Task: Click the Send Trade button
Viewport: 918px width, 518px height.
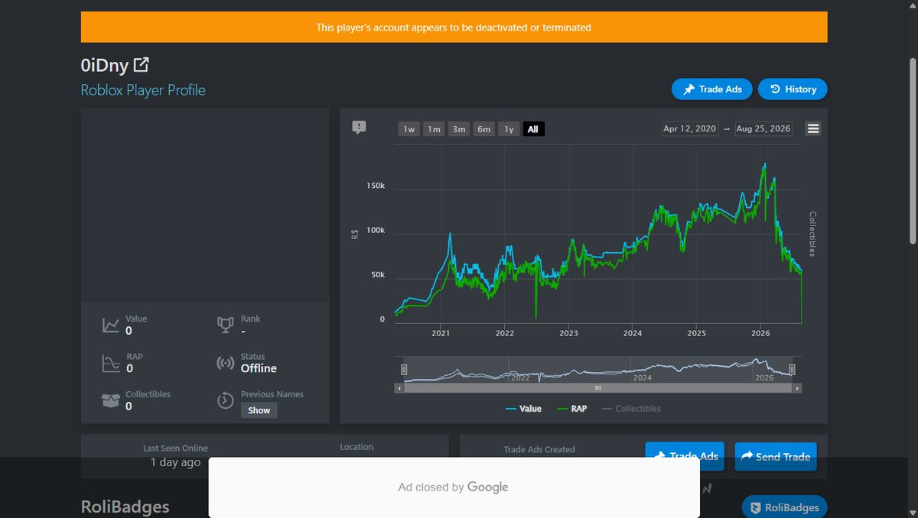Action: point(776,456)
